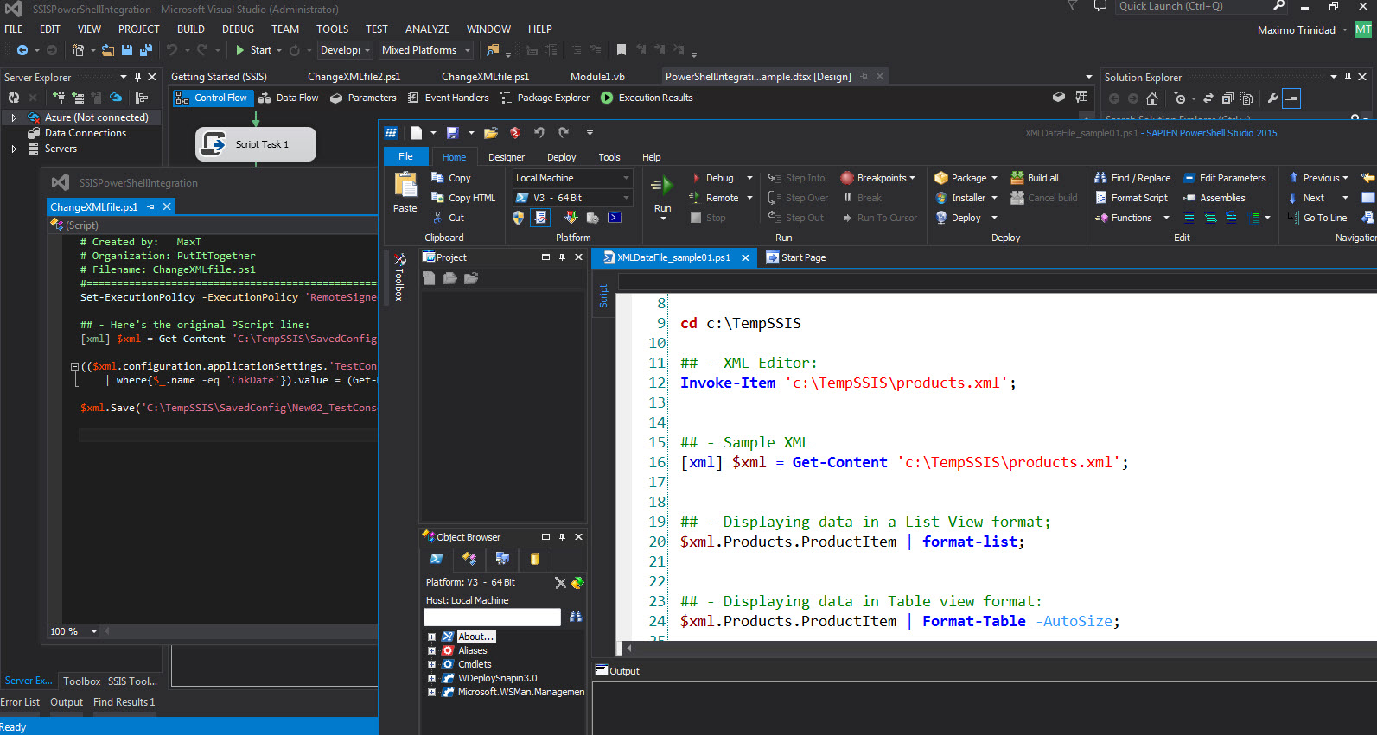This screenshot has height=735, width=1377.
Task: Click the Find in Files icon in Visual Studio toolbar
Action: pos(493,50)
